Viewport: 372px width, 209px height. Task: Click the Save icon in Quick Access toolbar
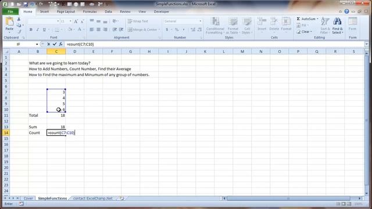(25, 4)
